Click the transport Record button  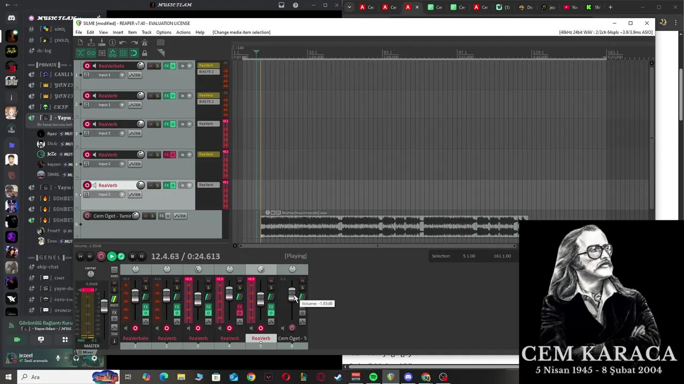point(101,257)
